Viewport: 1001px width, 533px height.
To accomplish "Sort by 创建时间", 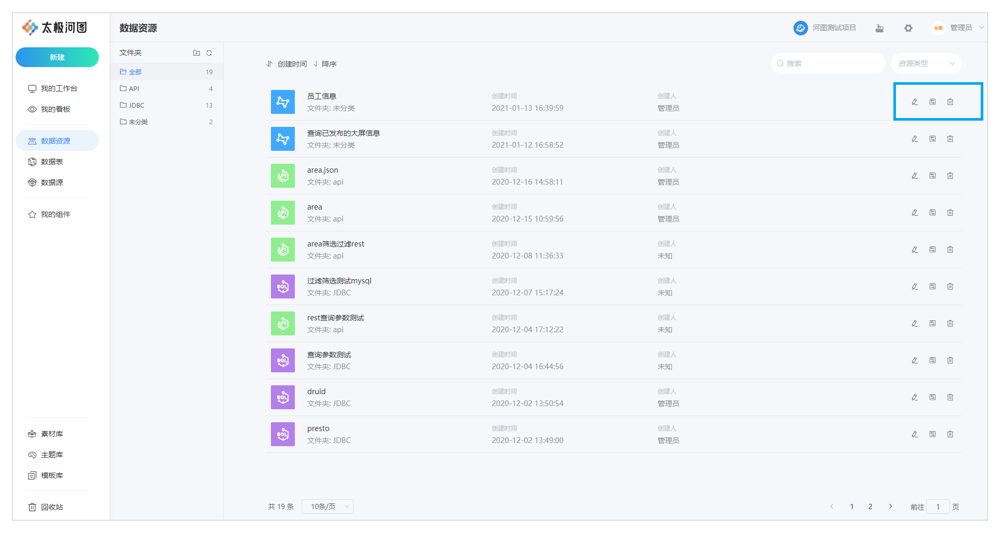I will click(x=287, y=64).
